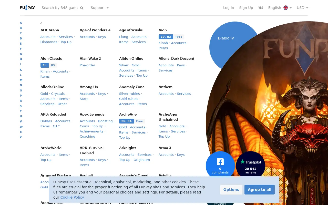This screenshot has height=205, width=328.
Task: Open the Cookie Policy link
Action: click(72, 197)
